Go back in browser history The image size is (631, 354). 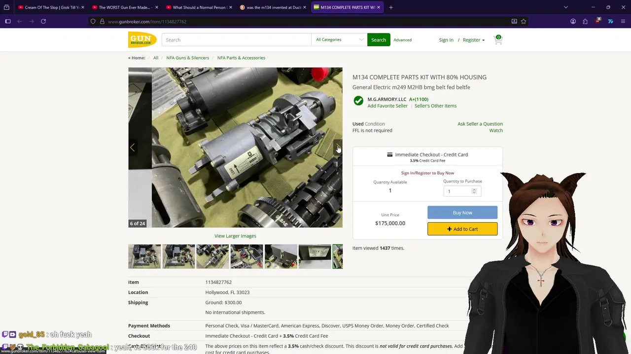pyautogui.click(x=20, y=21)
